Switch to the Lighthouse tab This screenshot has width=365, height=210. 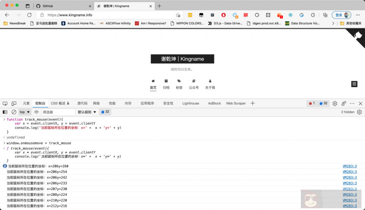click(x=191, y=104)
